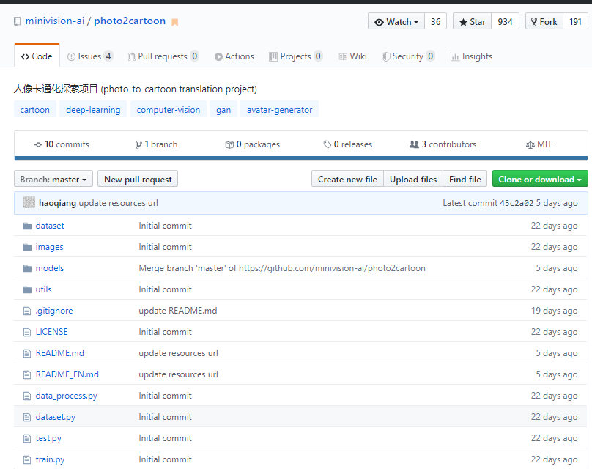Click the README.md file icon
The width and height of the screenshot is (592, 469).
(27, 353)
